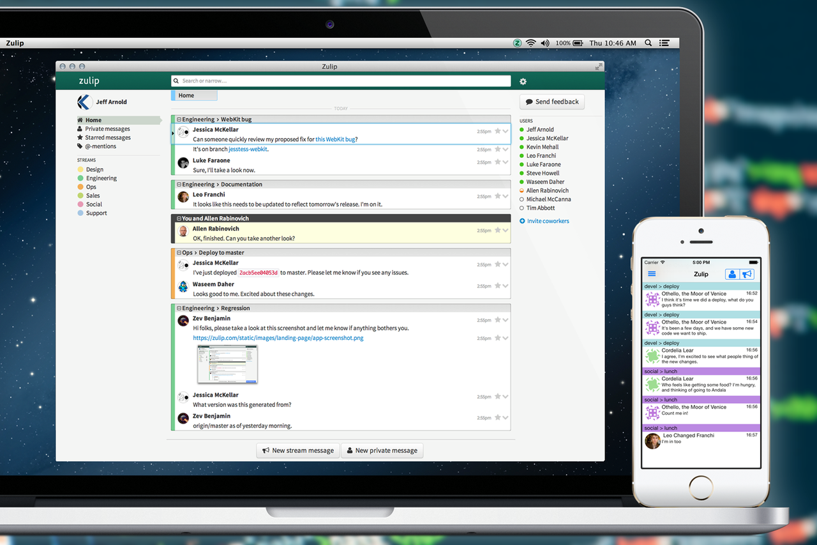Click the Ops stream's color dot in the sidebar

pos(80,187)
